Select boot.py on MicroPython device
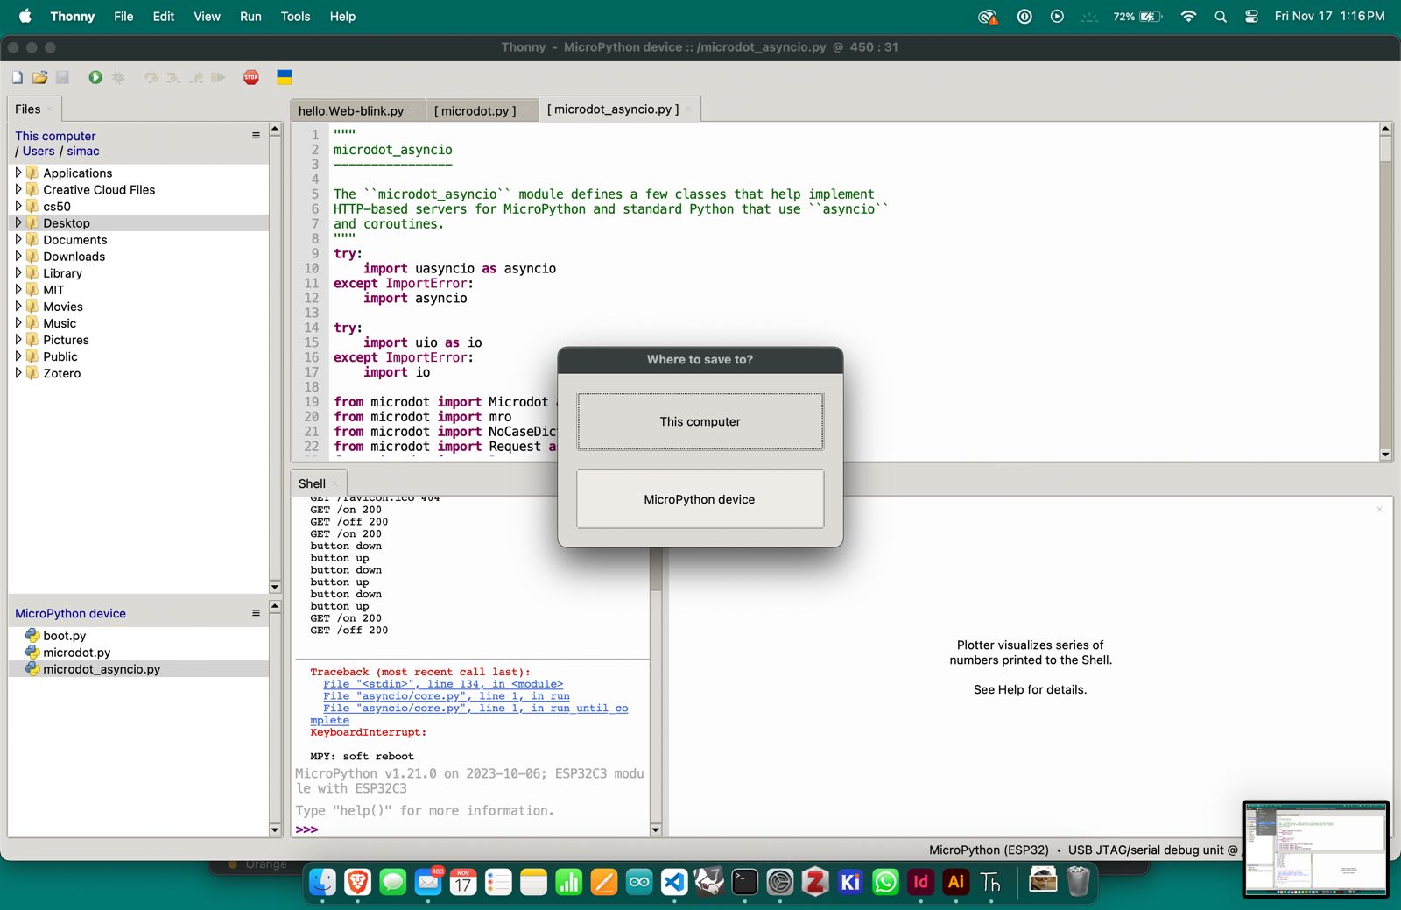Screen dimensions: 1401x910 (x=138, y=636)
